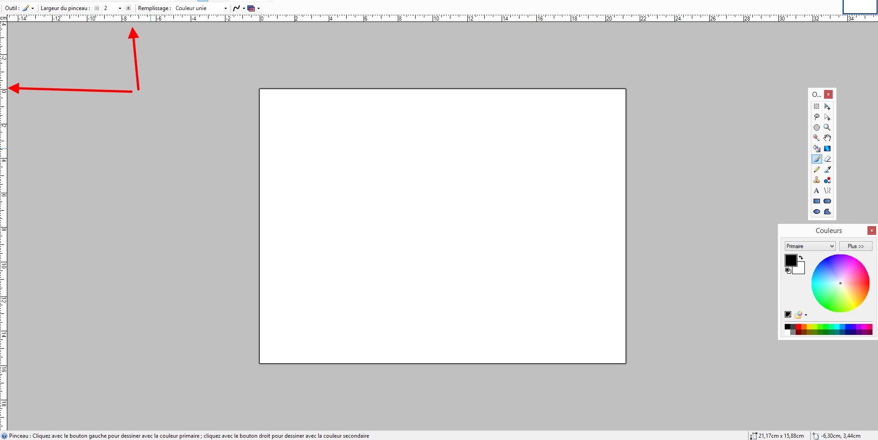
Task: Click the Plus >> button
Action: [x=856, y=246]
